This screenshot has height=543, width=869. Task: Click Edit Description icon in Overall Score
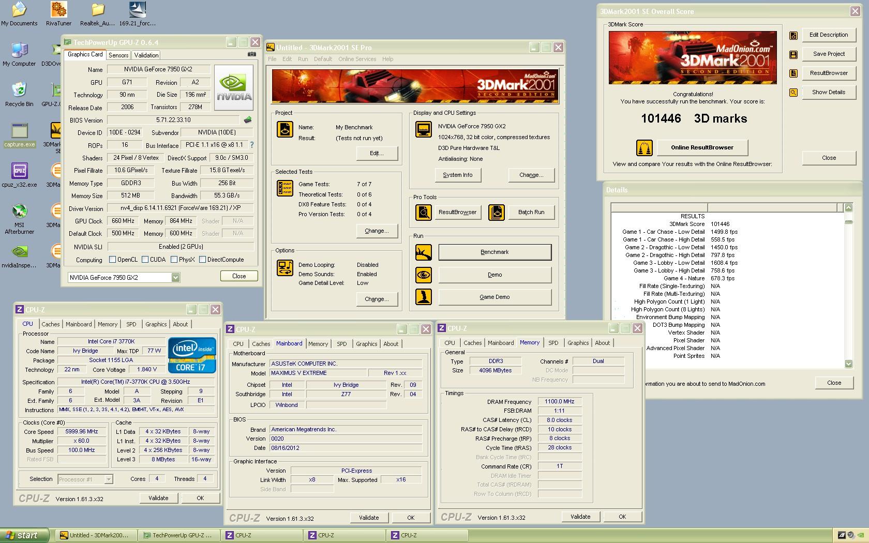point(793,35)
